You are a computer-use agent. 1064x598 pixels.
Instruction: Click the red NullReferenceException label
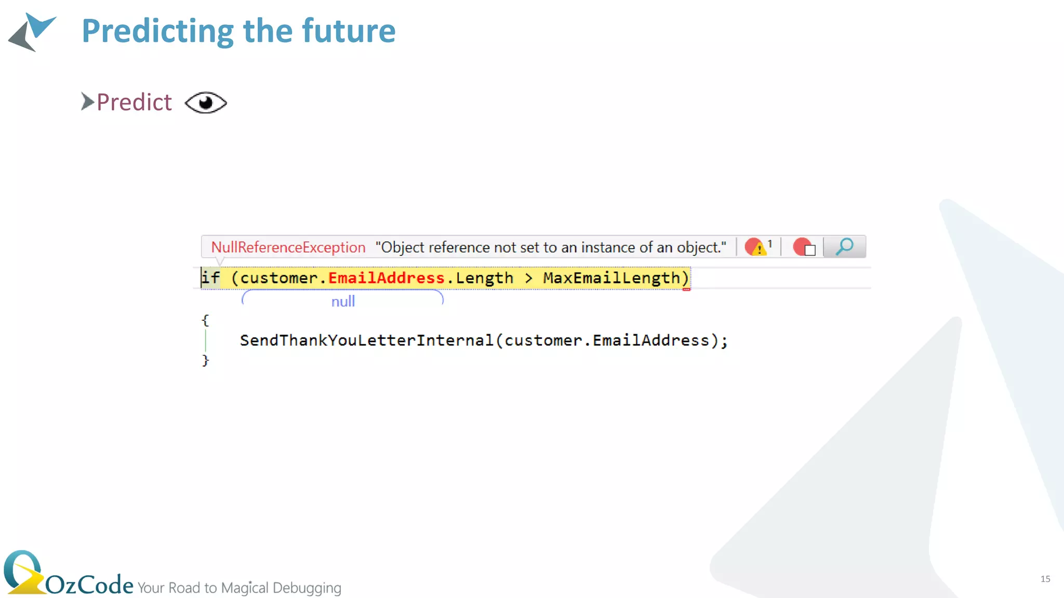point(288,248)
